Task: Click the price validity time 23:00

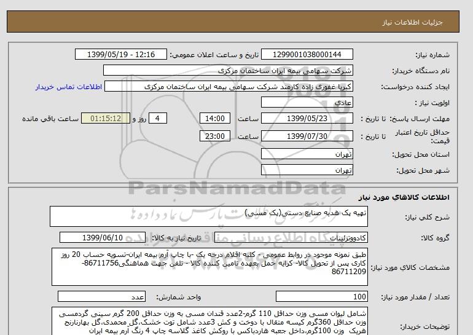Action: (x=215, y=136)
